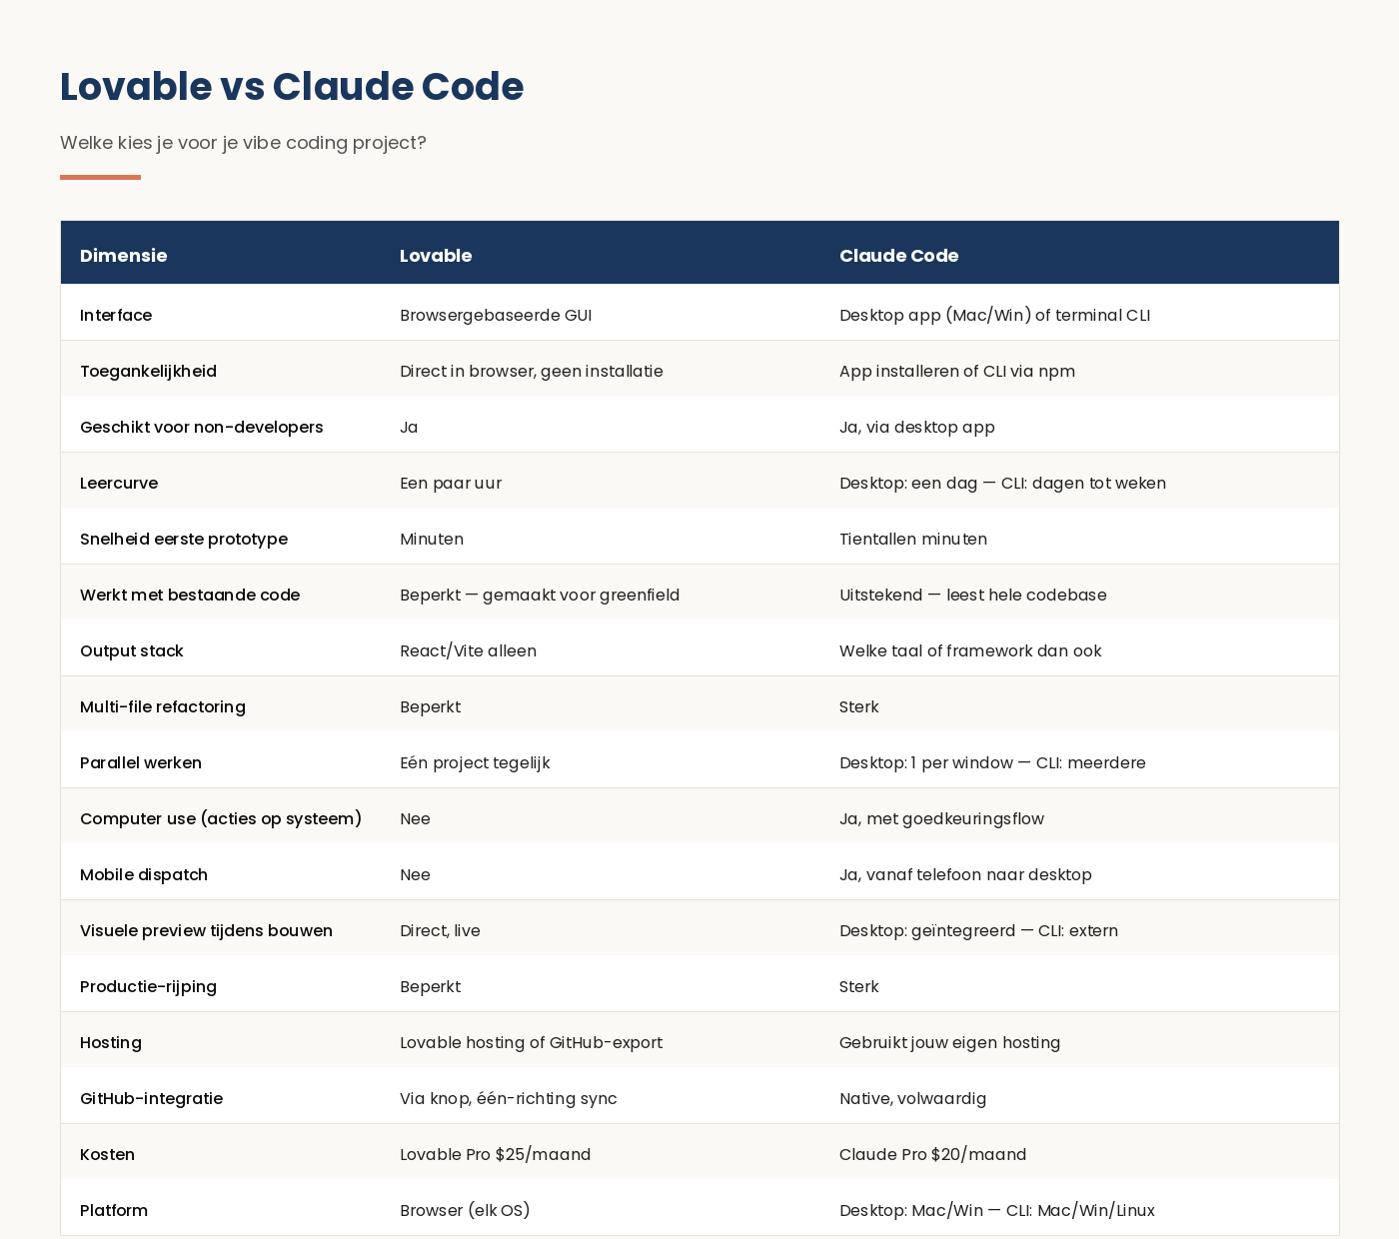
Task: Click 'Nee' in the Computer use row
Action: pyautogui.click(x=415, y=819)
